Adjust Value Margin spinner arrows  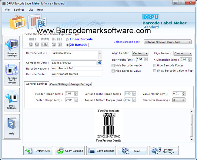click(184, 94)
